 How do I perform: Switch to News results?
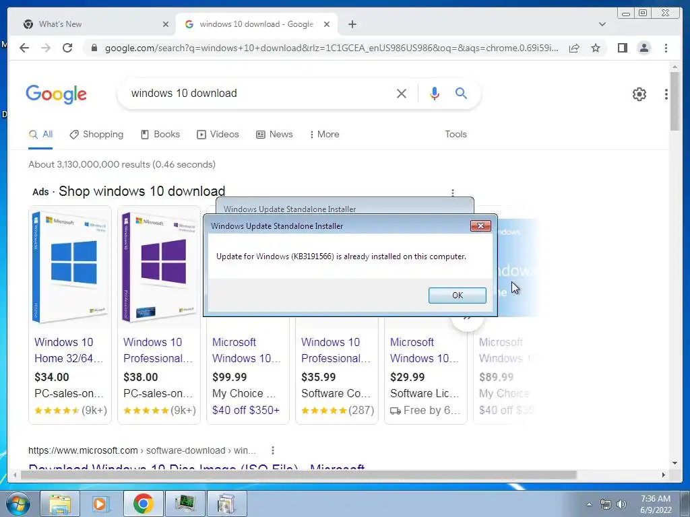[275, 135]
